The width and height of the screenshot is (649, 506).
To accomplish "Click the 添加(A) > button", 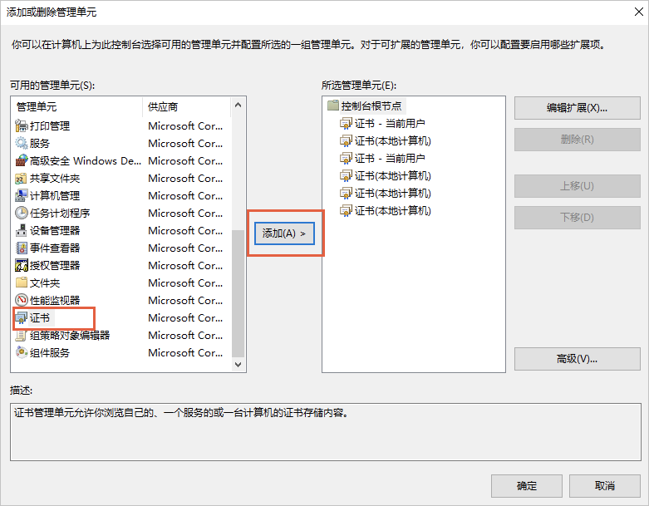I will click(x=284, y=233).
